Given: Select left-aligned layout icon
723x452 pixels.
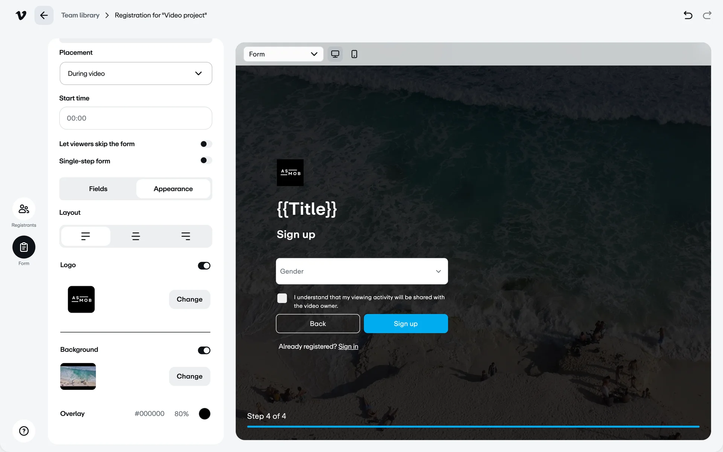Looking at the screenshot, I should tap(85, 236).
